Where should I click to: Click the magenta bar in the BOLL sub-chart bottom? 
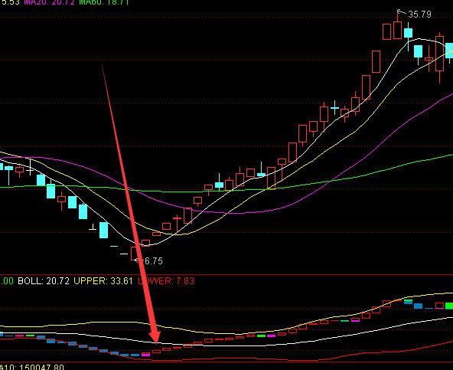pyautogui.click(x=146, y=355)
